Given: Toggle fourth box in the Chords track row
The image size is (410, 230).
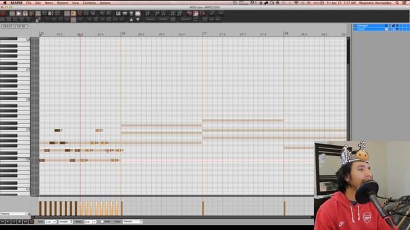Looking at the screenshot, I should 397,29.
